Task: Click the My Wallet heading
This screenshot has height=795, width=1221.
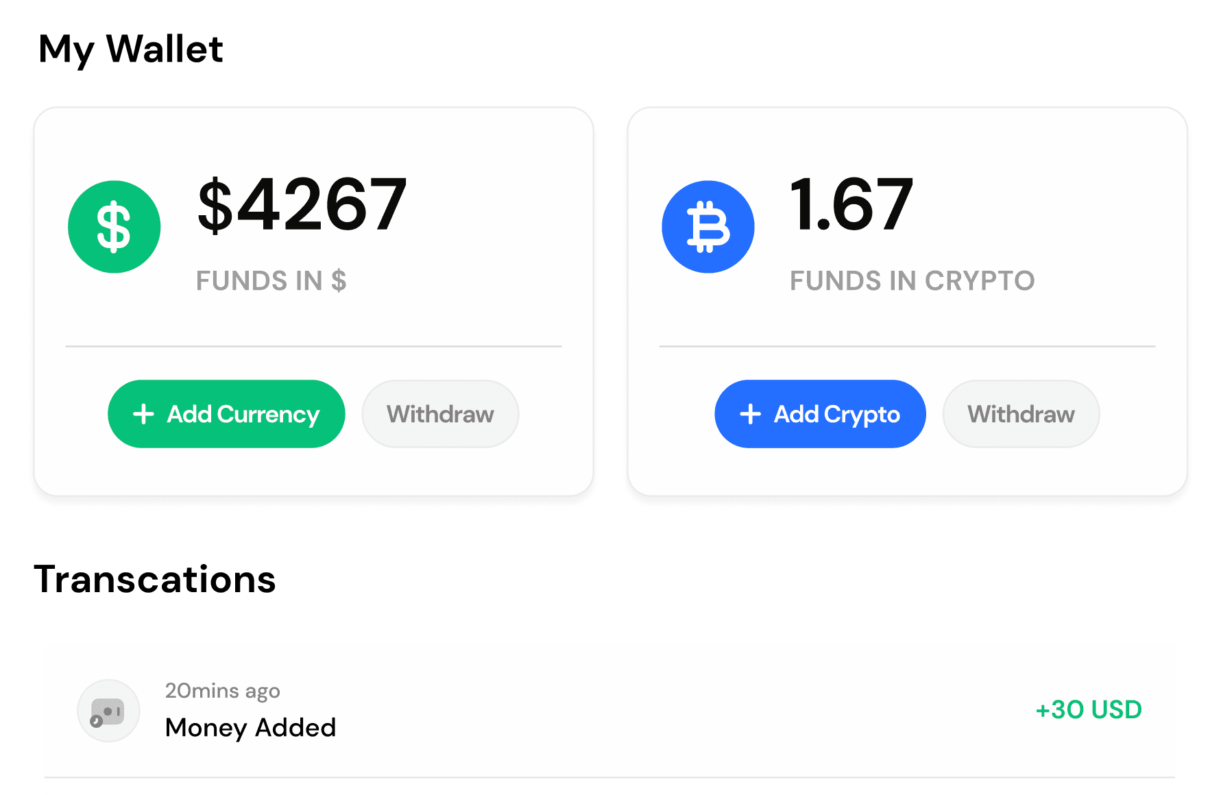Action: [x=131, y=49]
